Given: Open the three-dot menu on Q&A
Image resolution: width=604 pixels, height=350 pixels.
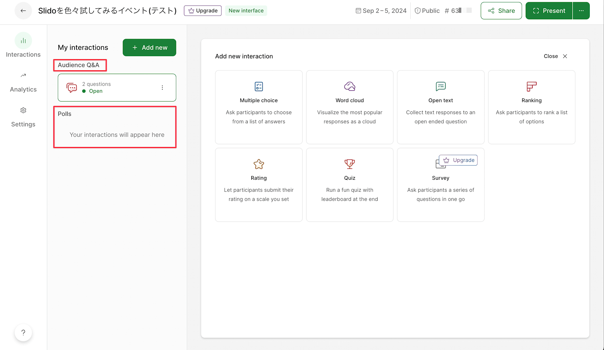Looking at the screenshot, I should 162,88.
